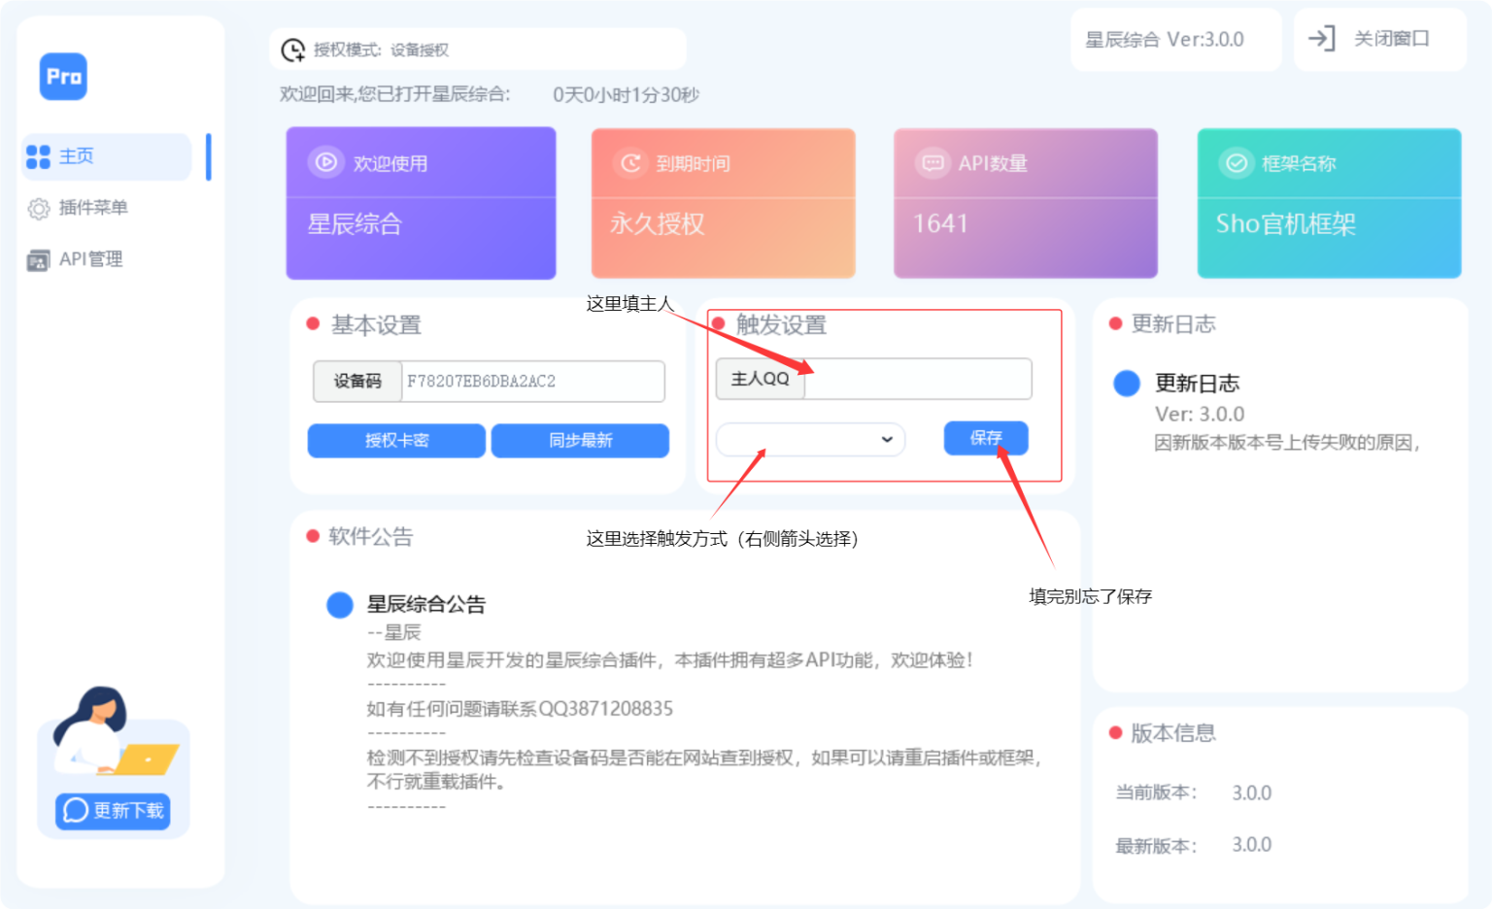Save trigger settings with 保存 button
This screenshot has width=1492, height=909.
985,438
